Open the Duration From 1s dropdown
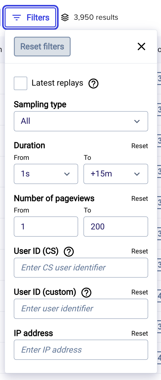Image resolution: width=161 pixels, height=380 pixels. click(x=46, y=174)
